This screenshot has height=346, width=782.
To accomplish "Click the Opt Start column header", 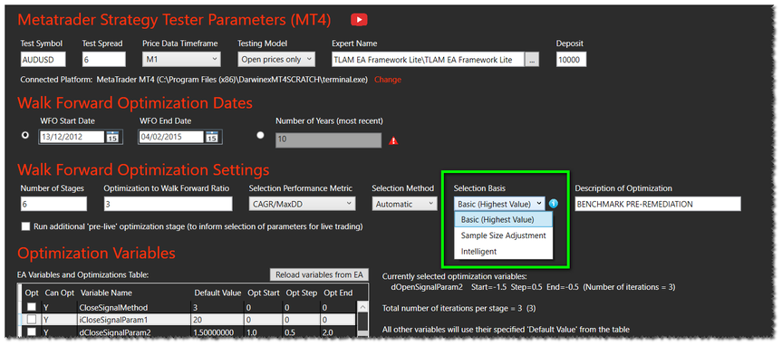I will coord(263,293).
